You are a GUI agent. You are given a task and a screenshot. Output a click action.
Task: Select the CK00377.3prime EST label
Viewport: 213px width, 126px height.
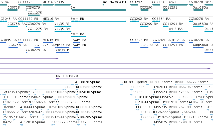click(64, 122)
